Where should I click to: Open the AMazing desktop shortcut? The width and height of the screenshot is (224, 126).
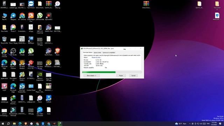coord(57,5)
